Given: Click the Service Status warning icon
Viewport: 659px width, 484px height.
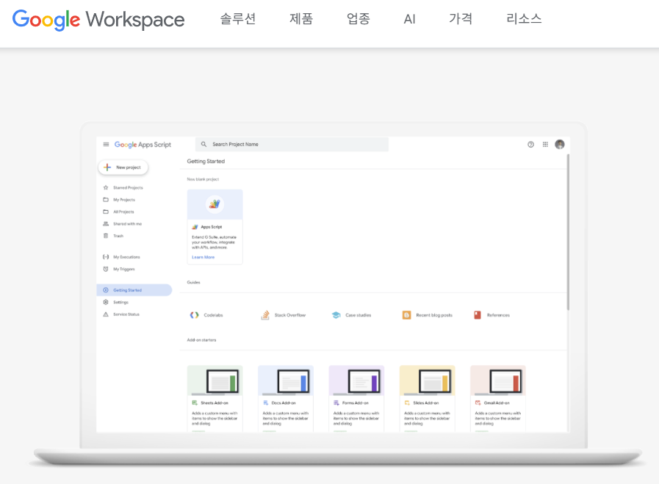Looking at the screenshot, I should (x=106, y=314).
